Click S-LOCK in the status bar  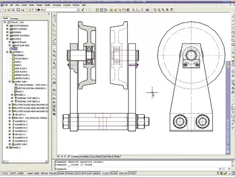[106, 173]
